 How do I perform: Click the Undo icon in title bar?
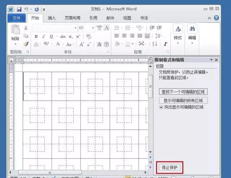click(26, 9)
